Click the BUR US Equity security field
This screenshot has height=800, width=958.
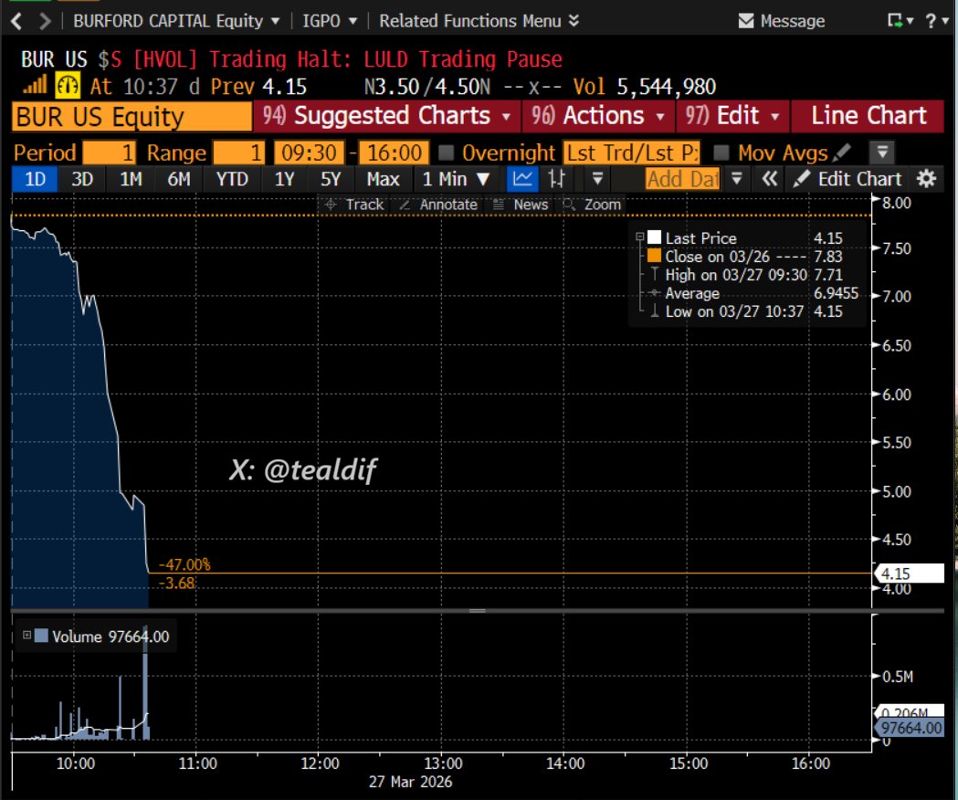(x=132, y=116)
